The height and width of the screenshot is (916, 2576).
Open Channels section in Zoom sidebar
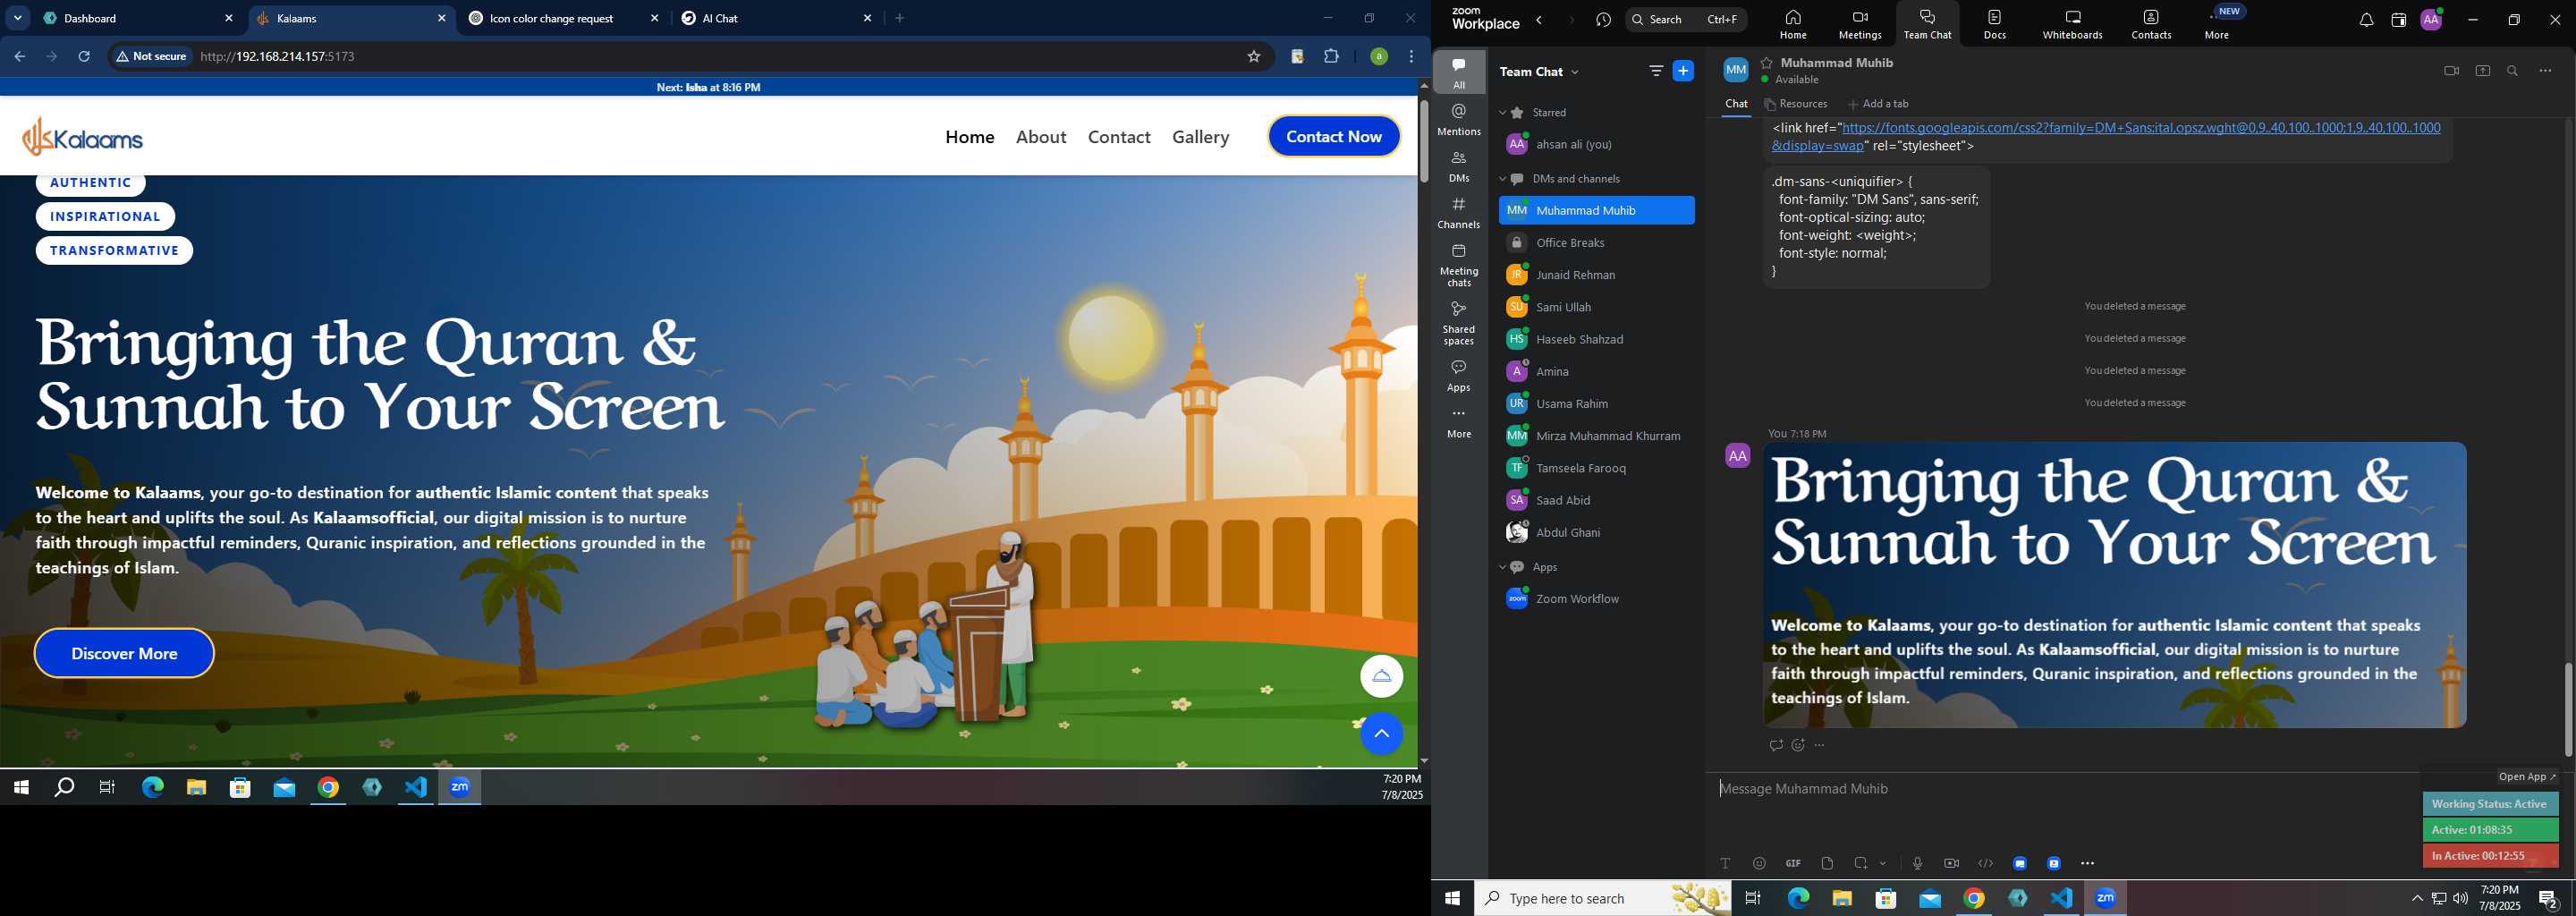click(1459, 213)
